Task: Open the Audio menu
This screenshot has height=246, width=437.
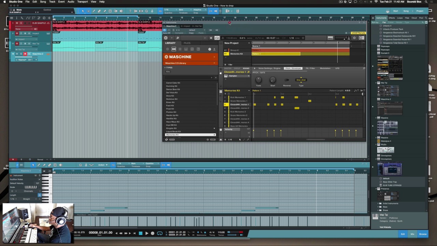Action: pos(71,2)
